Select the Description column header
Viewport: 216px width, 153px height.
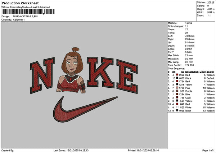point(192,72)
